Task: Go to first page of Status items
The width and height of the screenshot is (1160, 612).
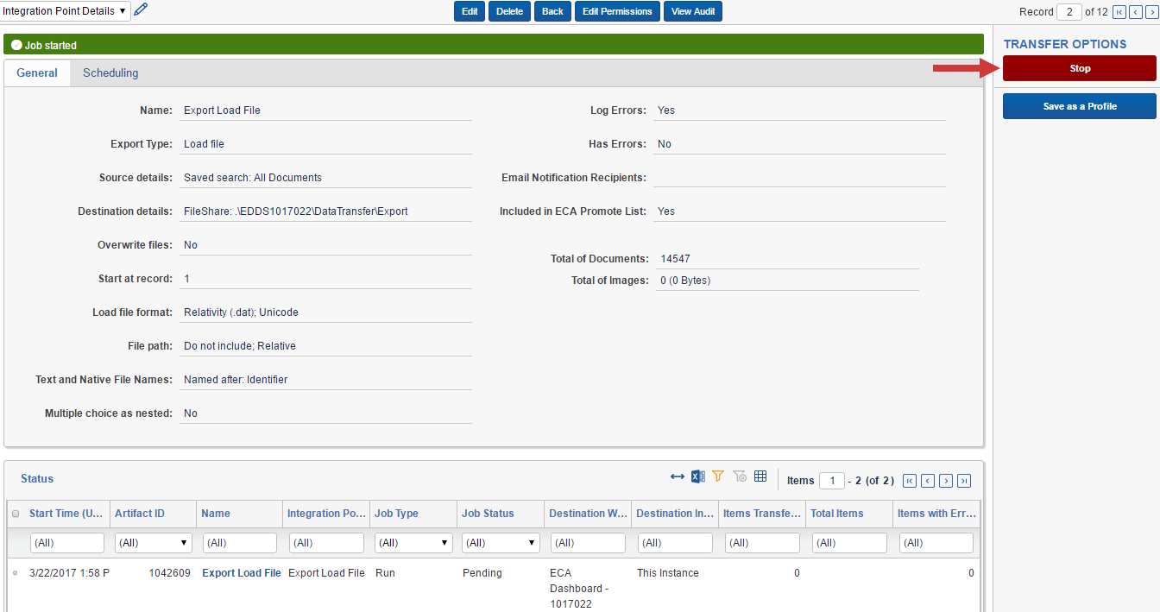Action: click(910, 481)
